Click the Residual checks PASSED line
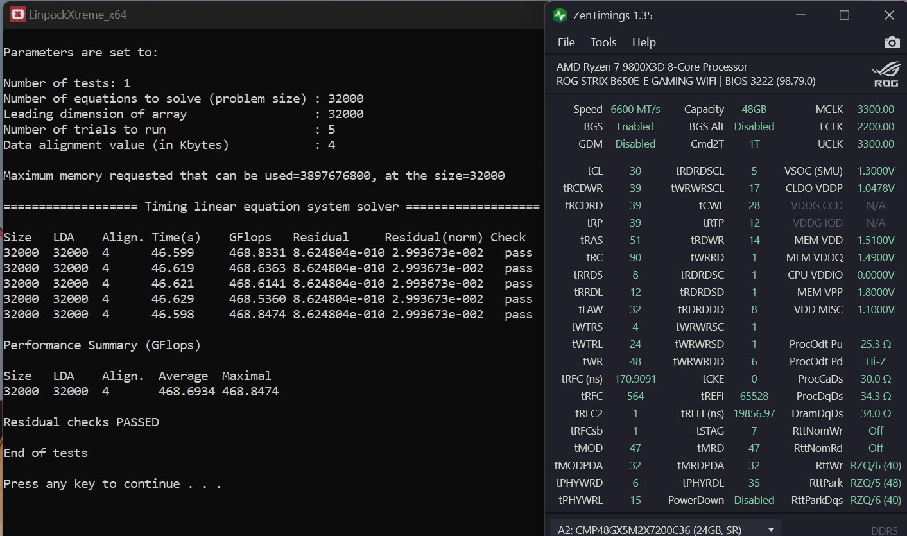 tap(81, 422)
